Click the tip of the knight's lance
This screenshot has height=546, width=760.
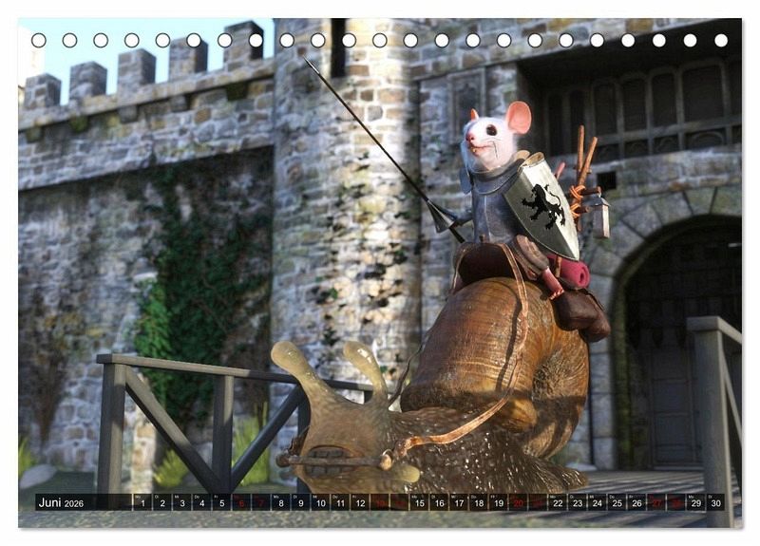[307, 62]
